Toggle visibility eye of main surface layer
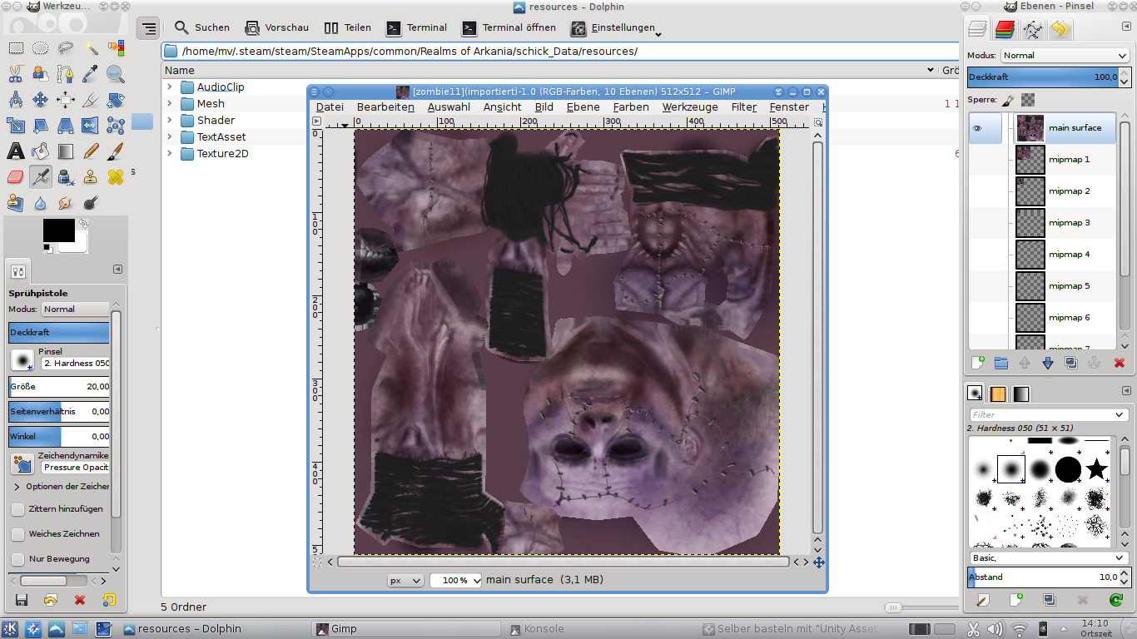The image size is (1137, 639). coord(978,128)
